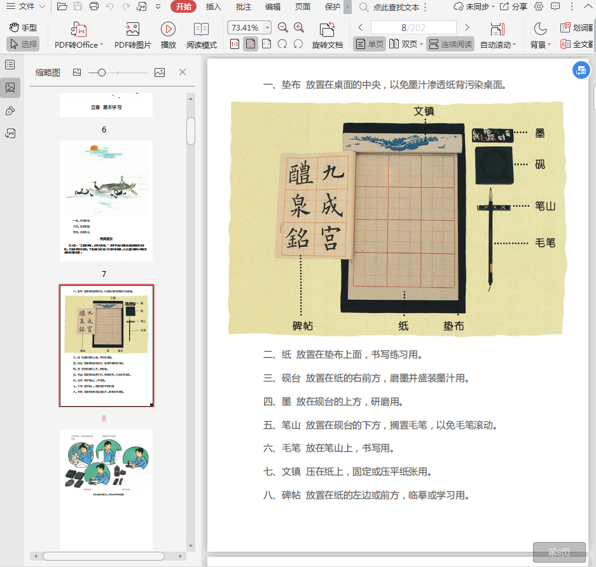Select the Hand tool (手型)
The image size is (596, 567).
pos(23,28)
